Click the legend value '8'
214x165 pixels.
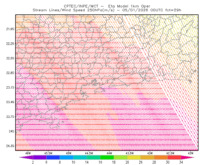[x=60, y=162]
